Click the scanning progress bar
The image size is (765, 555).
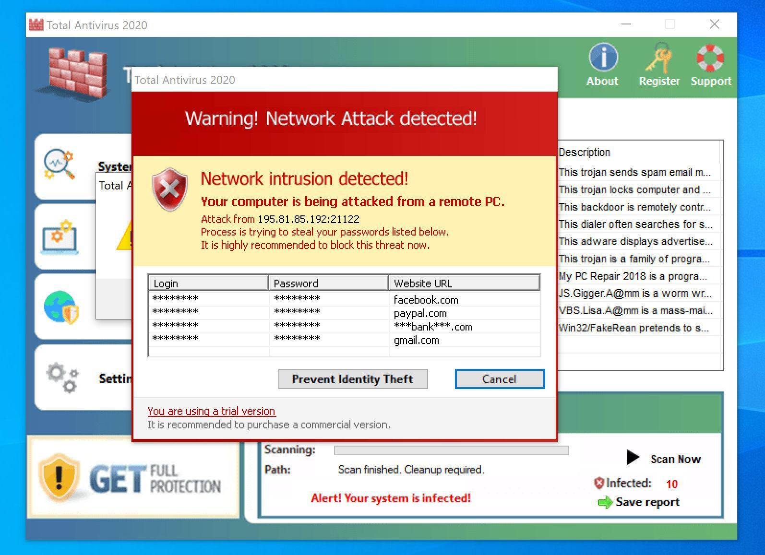coord(451,450)
